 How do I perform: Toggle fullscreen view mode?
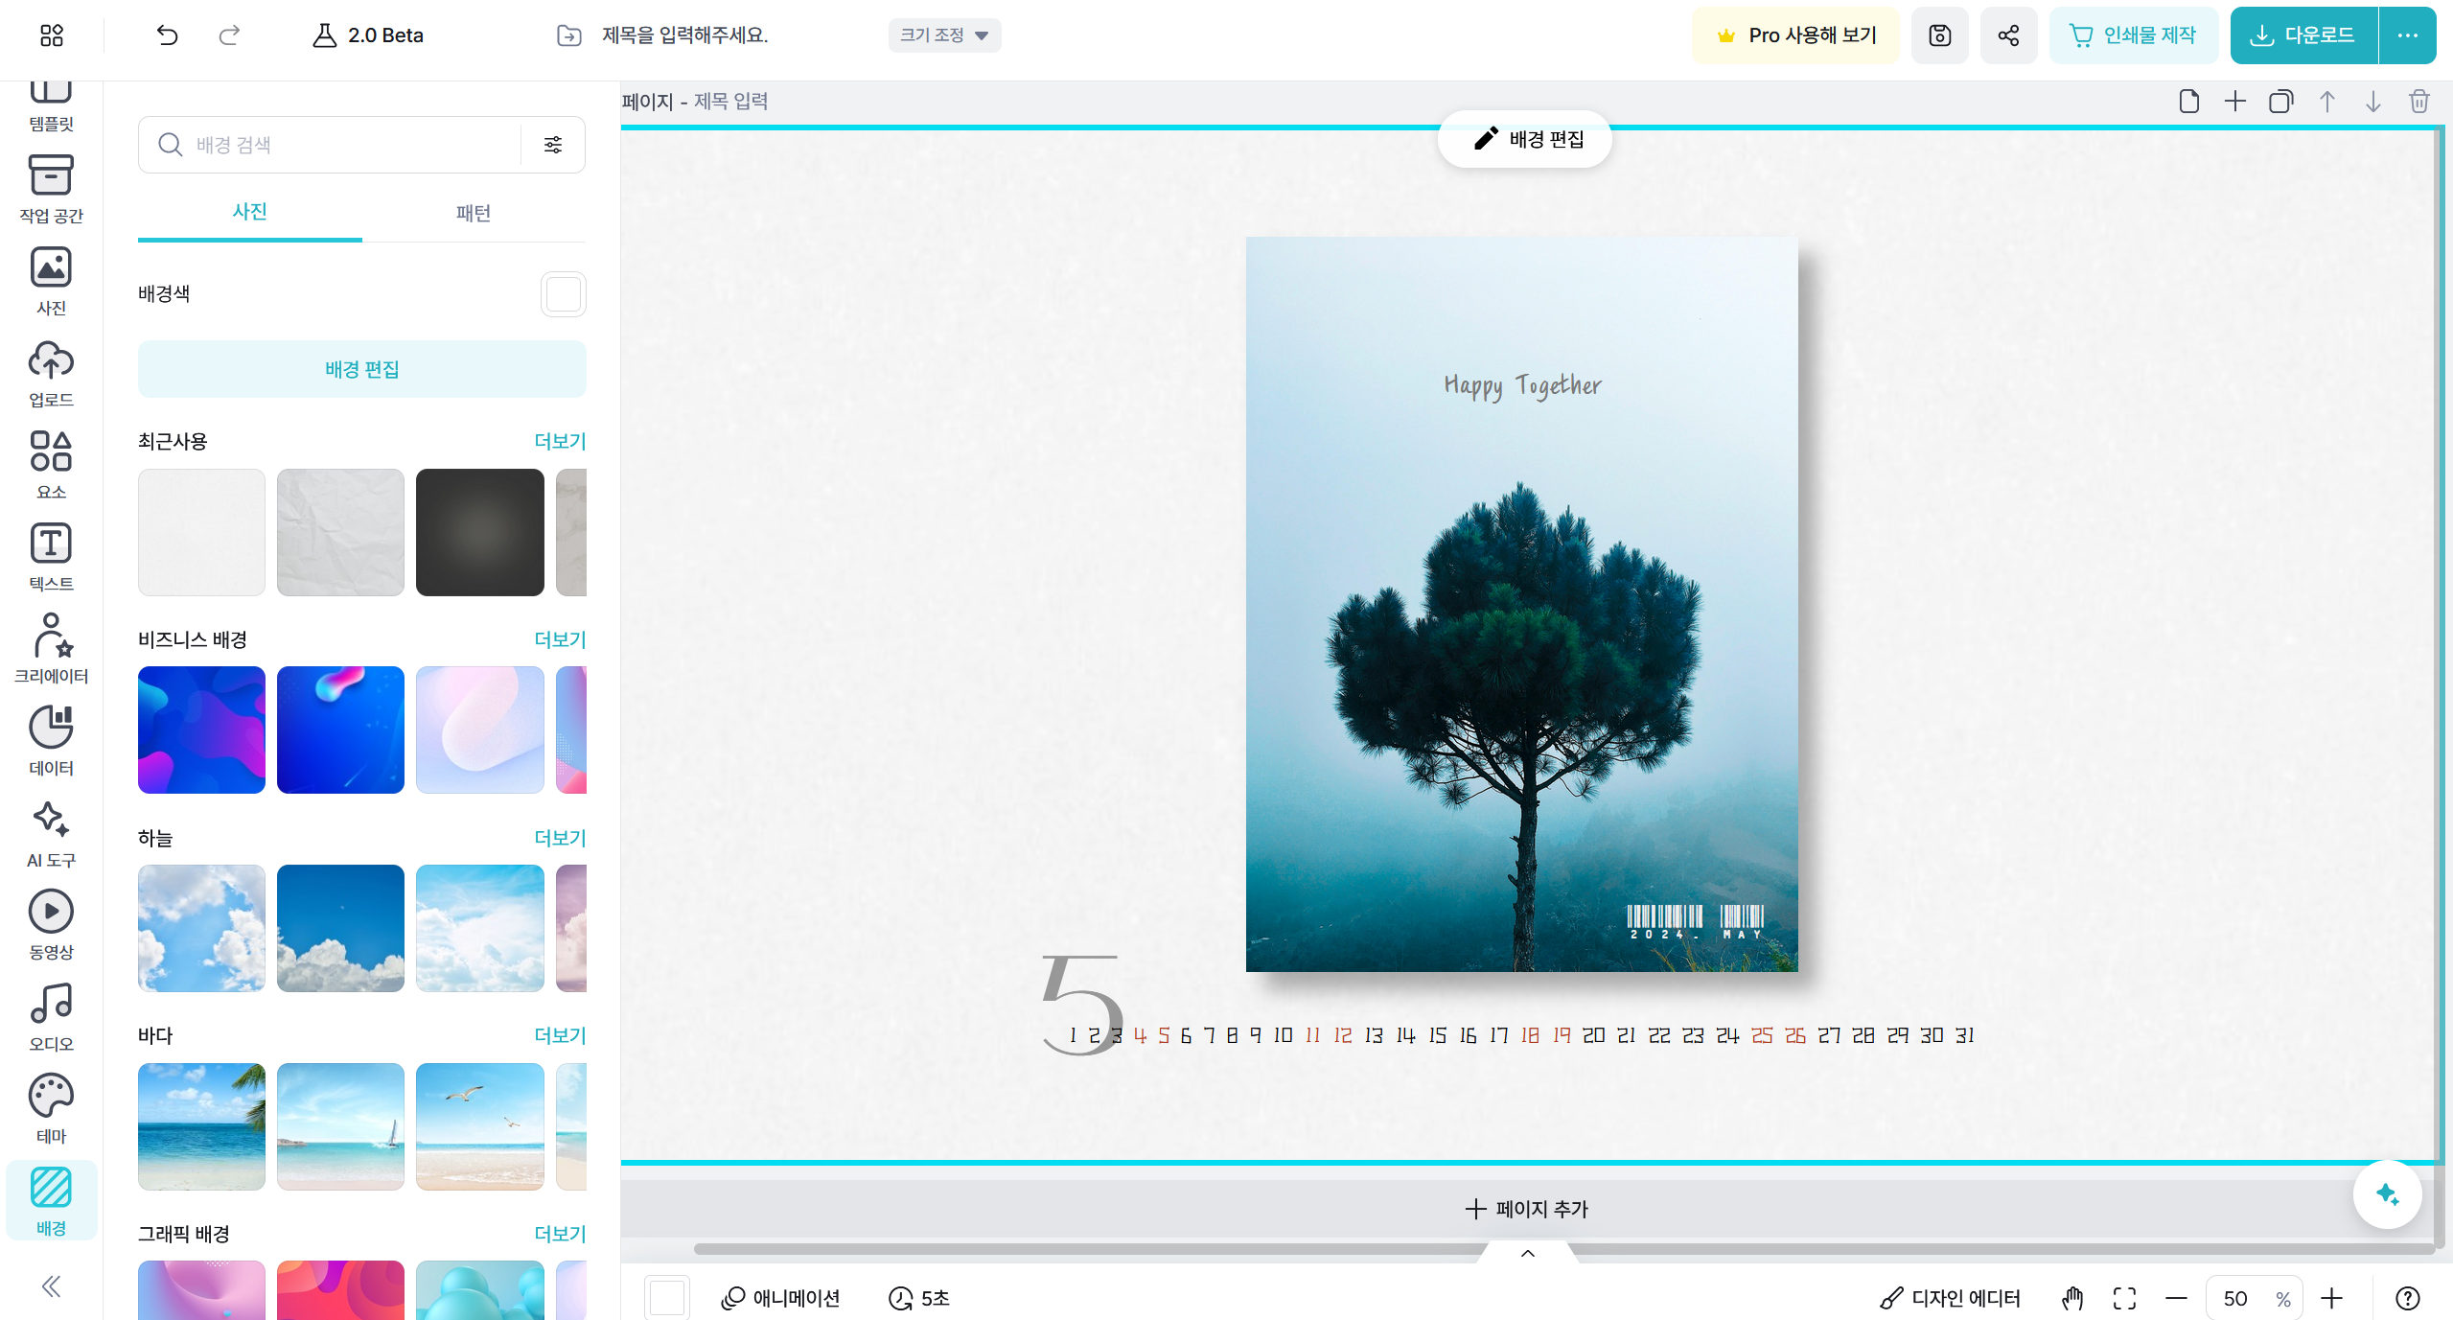tap(2124, 1298)
